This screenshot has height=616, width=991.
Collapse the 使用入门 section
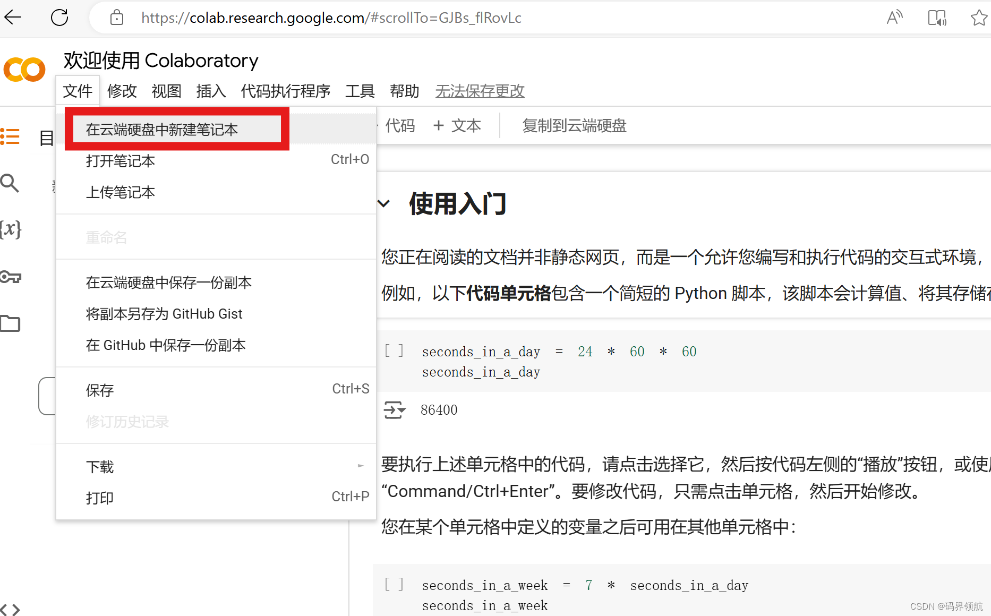point(383,203)
